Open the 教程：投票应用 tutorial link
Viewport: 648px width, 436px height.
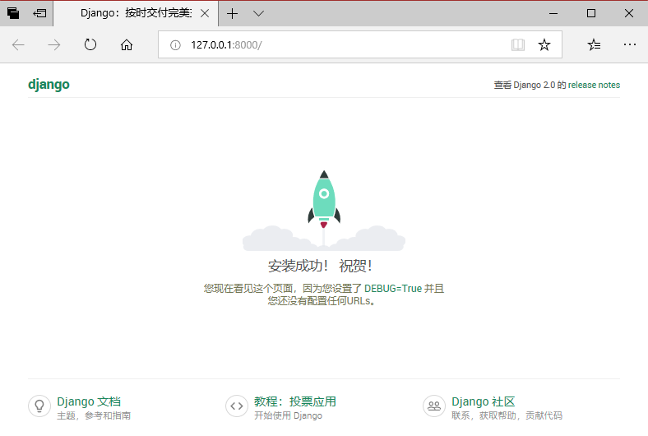(x=294, y=401)
